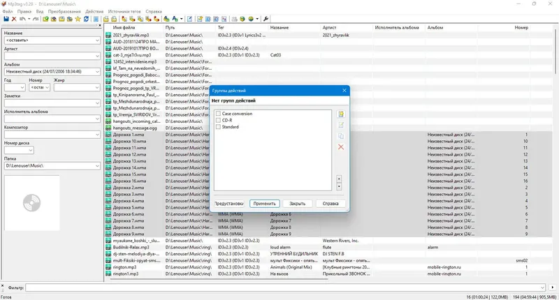This screenshot has width=559, height=300.
Task: Expand the Артист field dropdown
Action: pyautogui.click(x=97, y=56)
